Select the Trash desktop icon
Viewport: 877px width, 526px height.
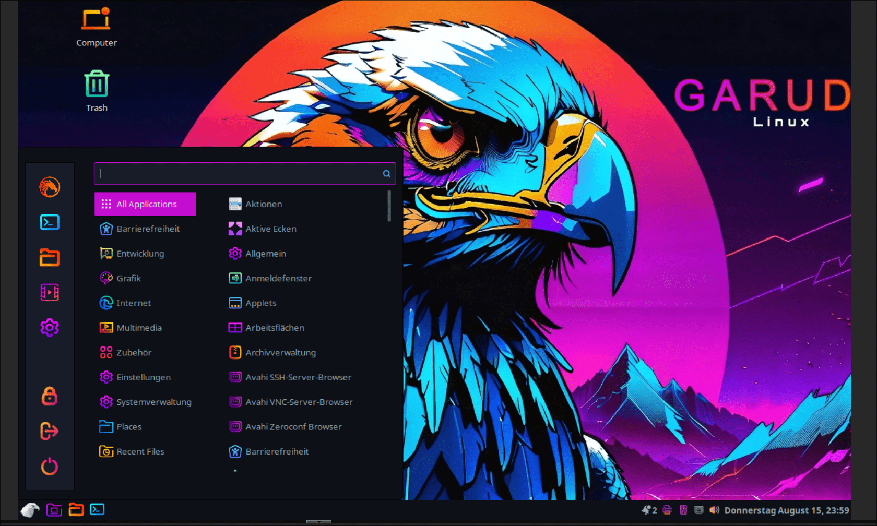click(x=97, y=91)
